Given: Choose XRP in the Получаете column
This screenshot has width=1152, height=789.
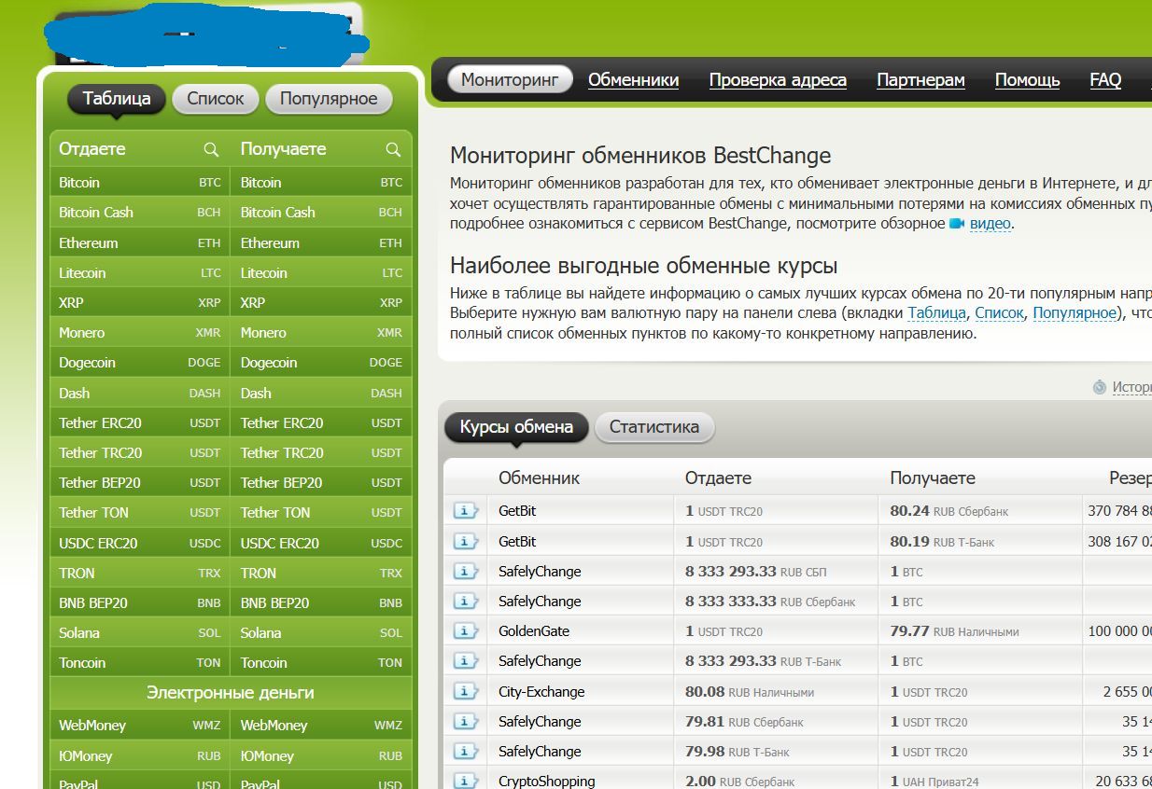Looking at the screenshot, I should (x=321, y=302).
